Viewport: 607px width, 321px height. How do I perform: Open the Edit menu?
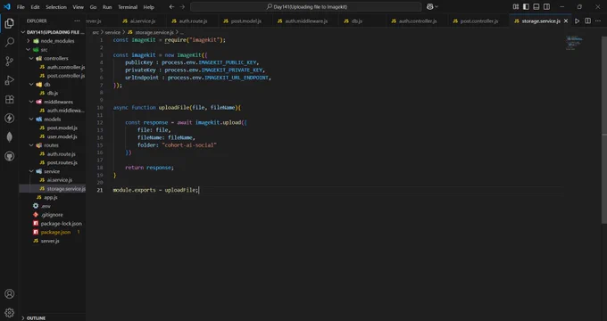pyautogui.click(x=35, y=7)
